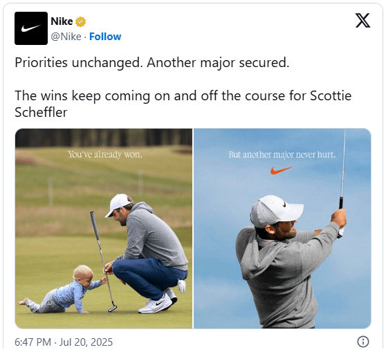Image resolution: width=386 pixels, height=352 pixels.
Task: Open the left photo with the baby and putter
Action: [104, 228]
